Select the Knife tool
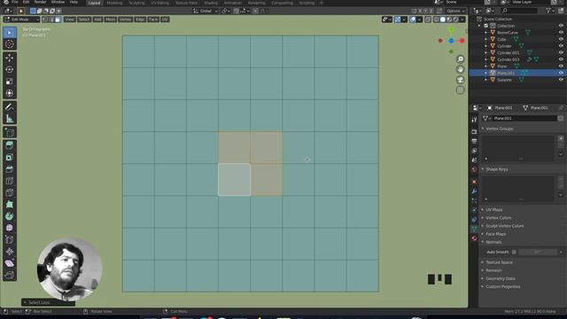Image resolution: width=567 pixels, height=319 pixels. [10, 193]
